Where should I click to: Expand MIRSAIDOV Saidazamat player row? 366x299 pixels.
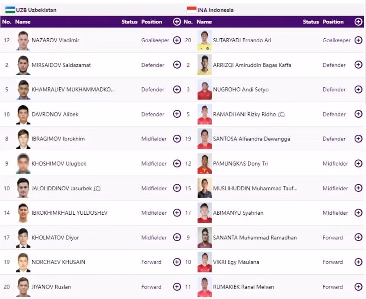[x=177, y=65]
